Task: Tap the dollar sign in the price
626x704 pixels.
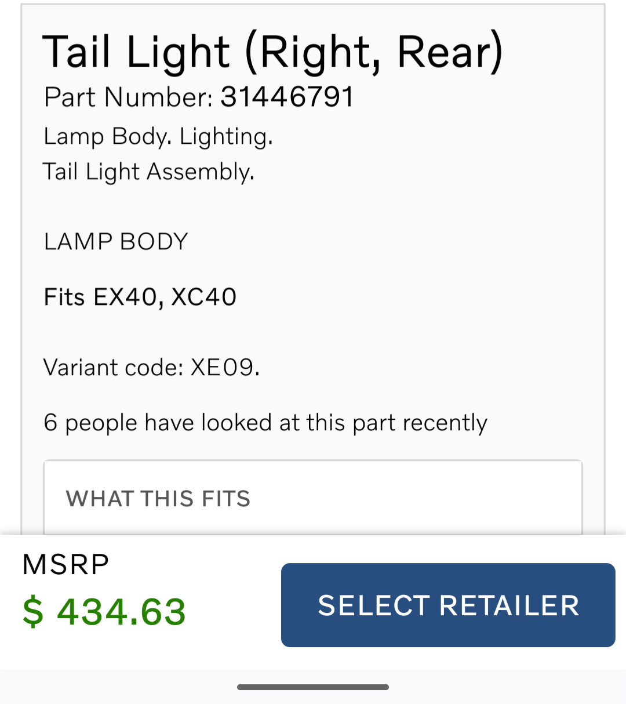Action: click(33, 612)
